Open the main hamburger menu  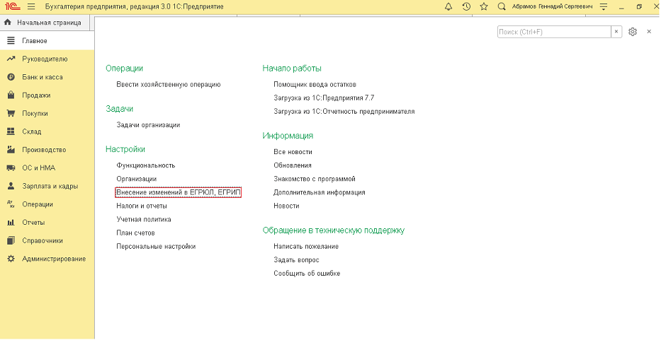(31, 7)
